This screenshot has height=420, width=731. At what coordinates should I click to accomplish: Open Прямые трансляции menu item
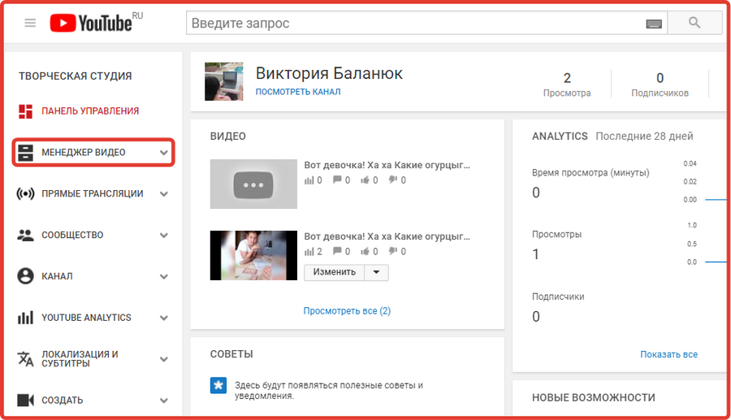[x=93, y=193]
